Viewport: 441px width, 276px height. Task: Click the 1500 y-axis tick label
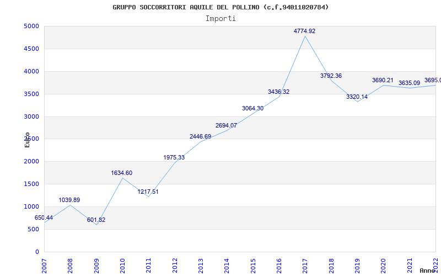tap(31, 184)
